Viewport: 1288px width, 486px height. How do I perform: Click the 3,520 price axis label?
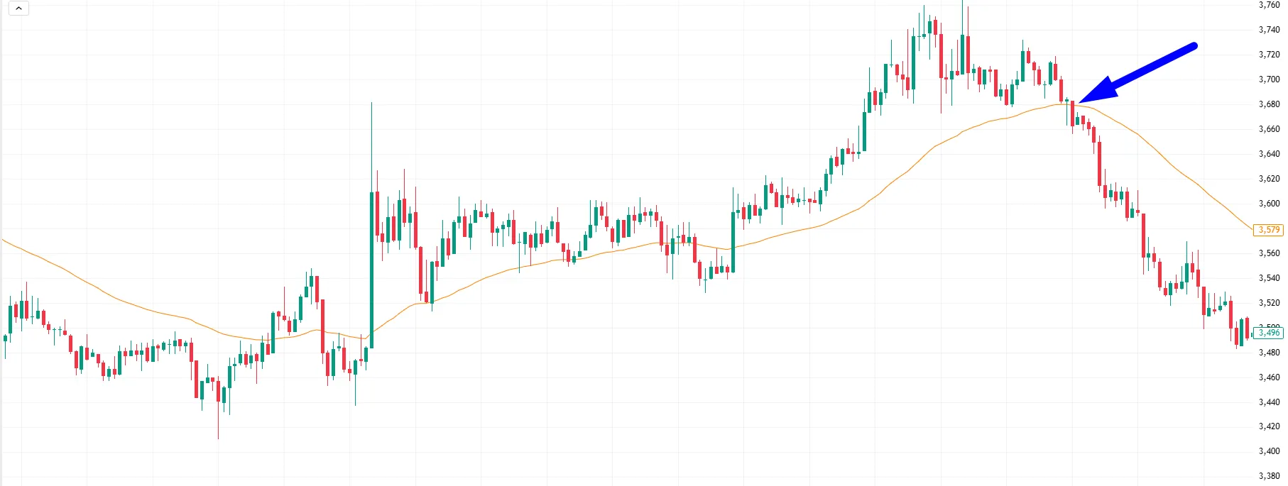[x=1269, y=303]
